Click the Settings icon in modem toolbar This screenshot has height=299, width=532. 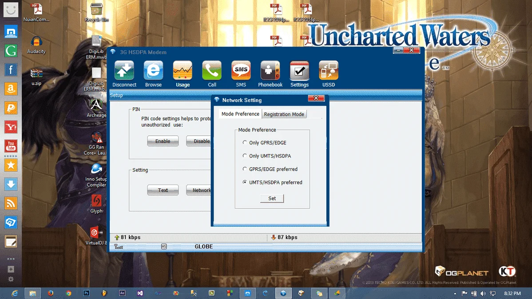[299, 71]
